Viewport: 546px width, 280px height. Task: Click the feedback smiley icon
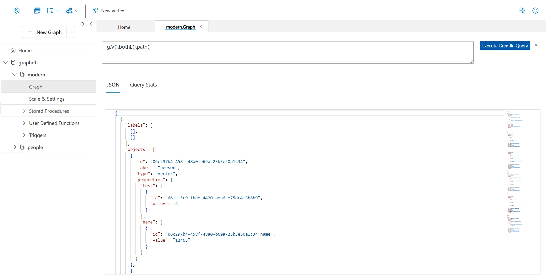535,11
